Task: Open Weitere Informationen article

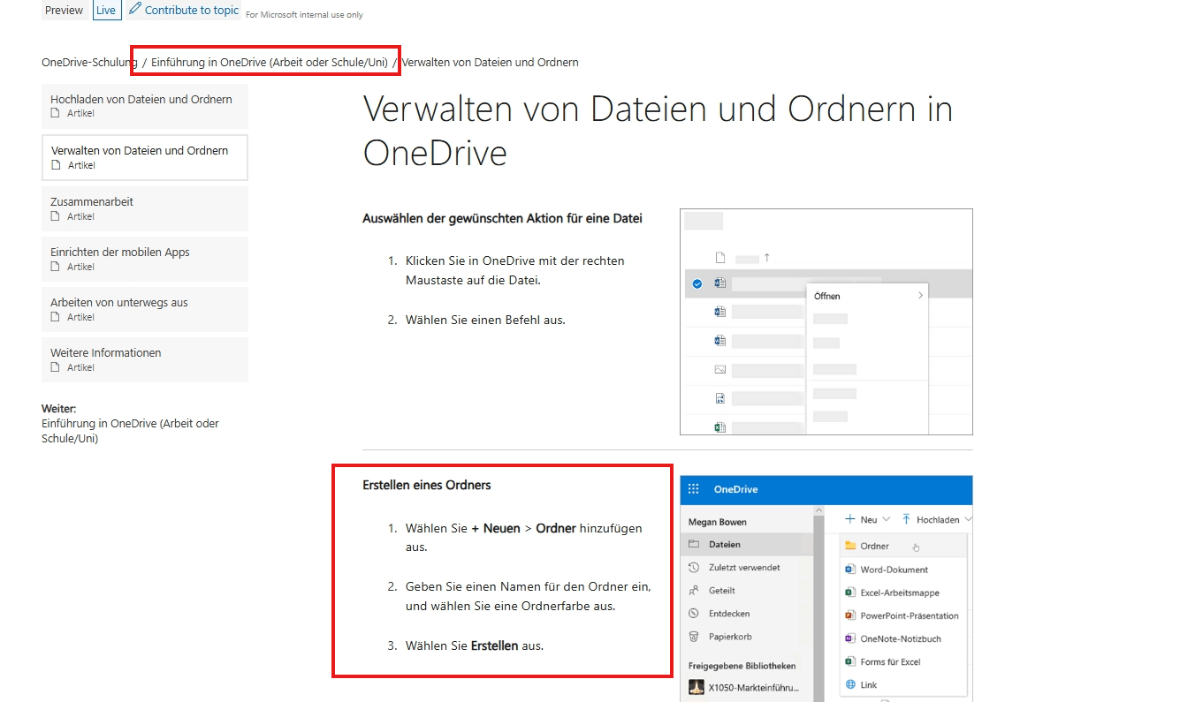Action: [x=145, y=359]
